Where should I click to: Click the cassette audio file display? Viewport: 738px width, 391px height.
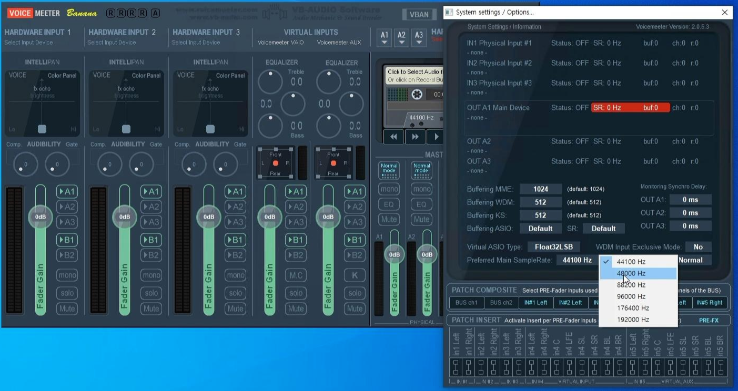415,76
